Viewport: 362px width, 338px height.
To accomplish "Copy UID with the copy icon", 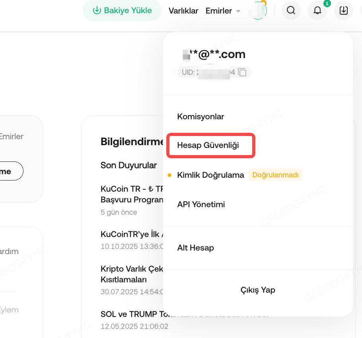I will click(242, 72).
